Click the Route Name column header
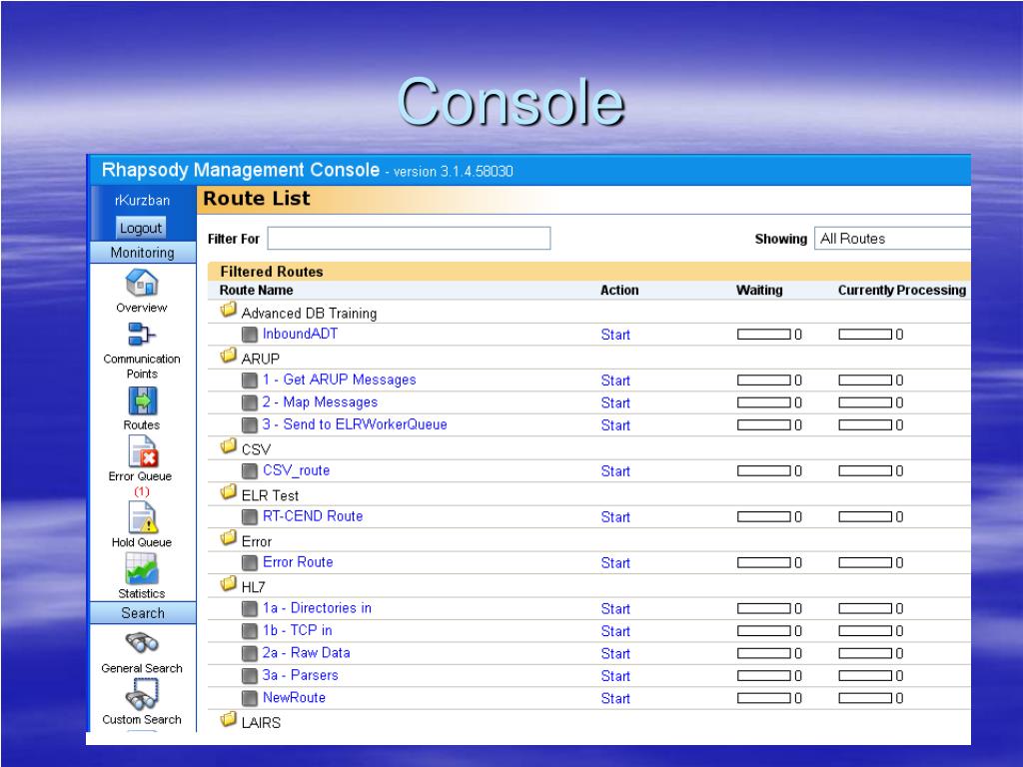Viewport: 1023px width, 767px height. click(256, 291)
